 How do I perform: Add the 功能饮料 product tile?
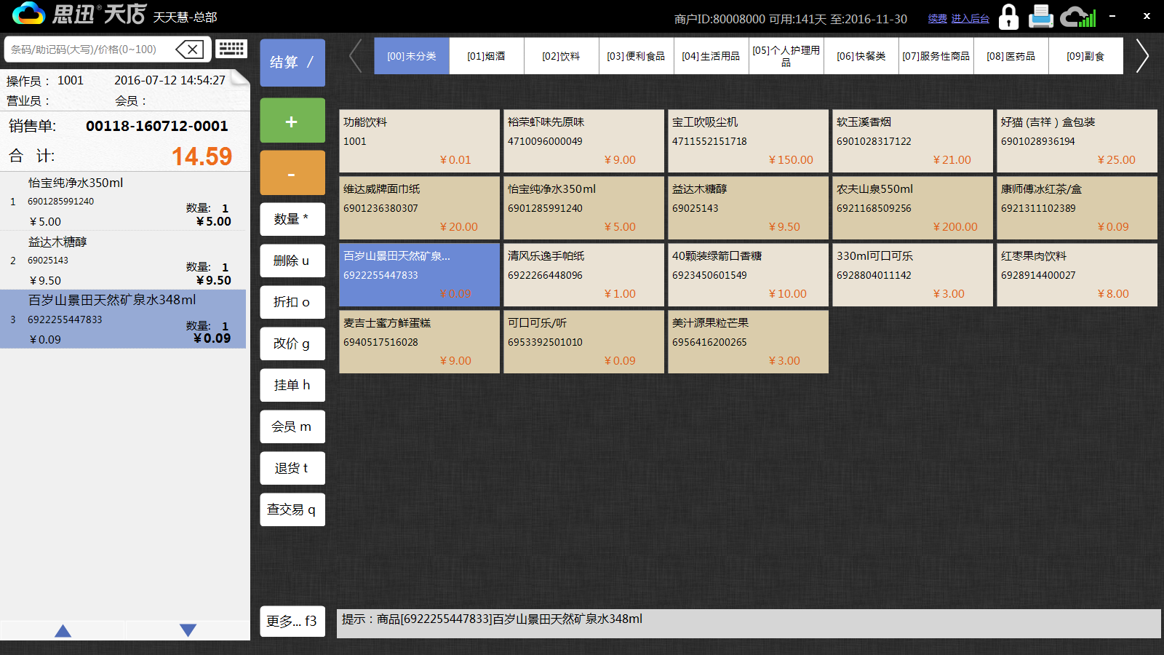[420, 141]
